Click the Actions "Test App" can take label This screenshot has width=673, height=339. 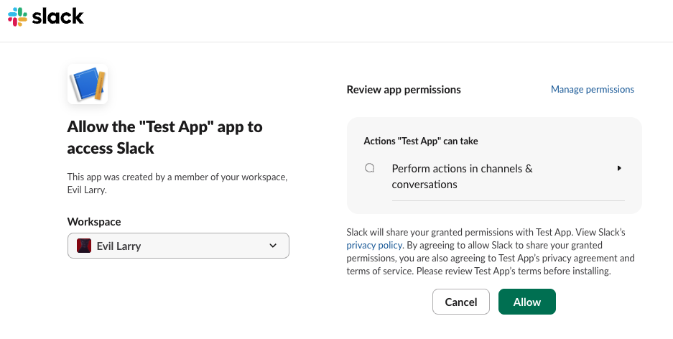click(x=421, y=141)
